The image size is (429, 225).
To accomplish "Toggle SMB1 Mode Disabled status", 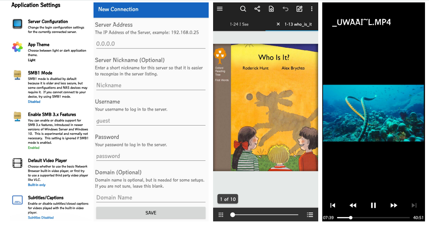I will [x=34, y=102].
